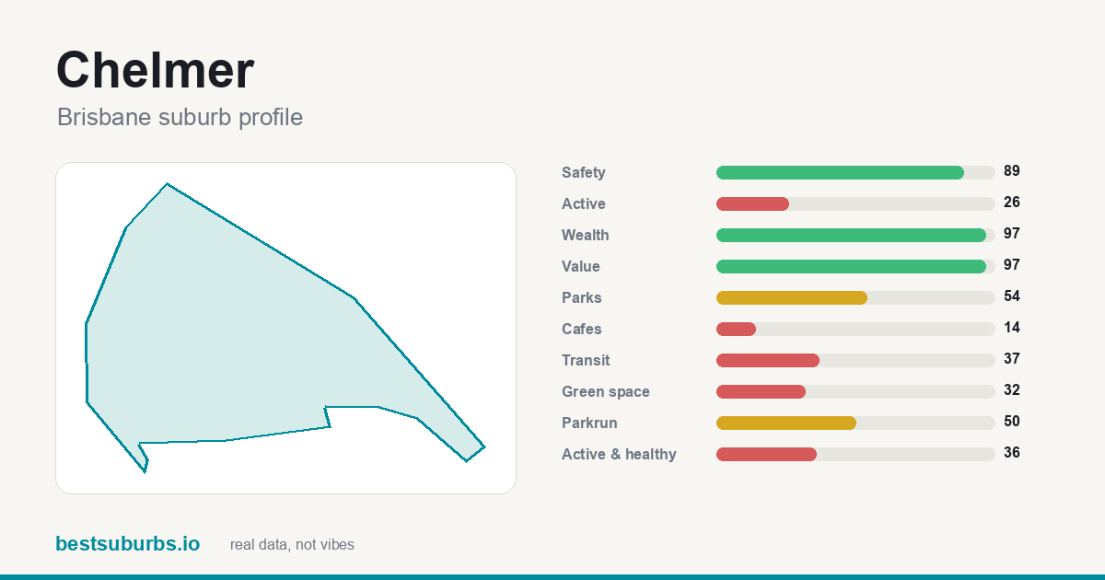Click the Safety score value 89
This screenshot has height=580, width=1105.
click(x=1012, y=171)
